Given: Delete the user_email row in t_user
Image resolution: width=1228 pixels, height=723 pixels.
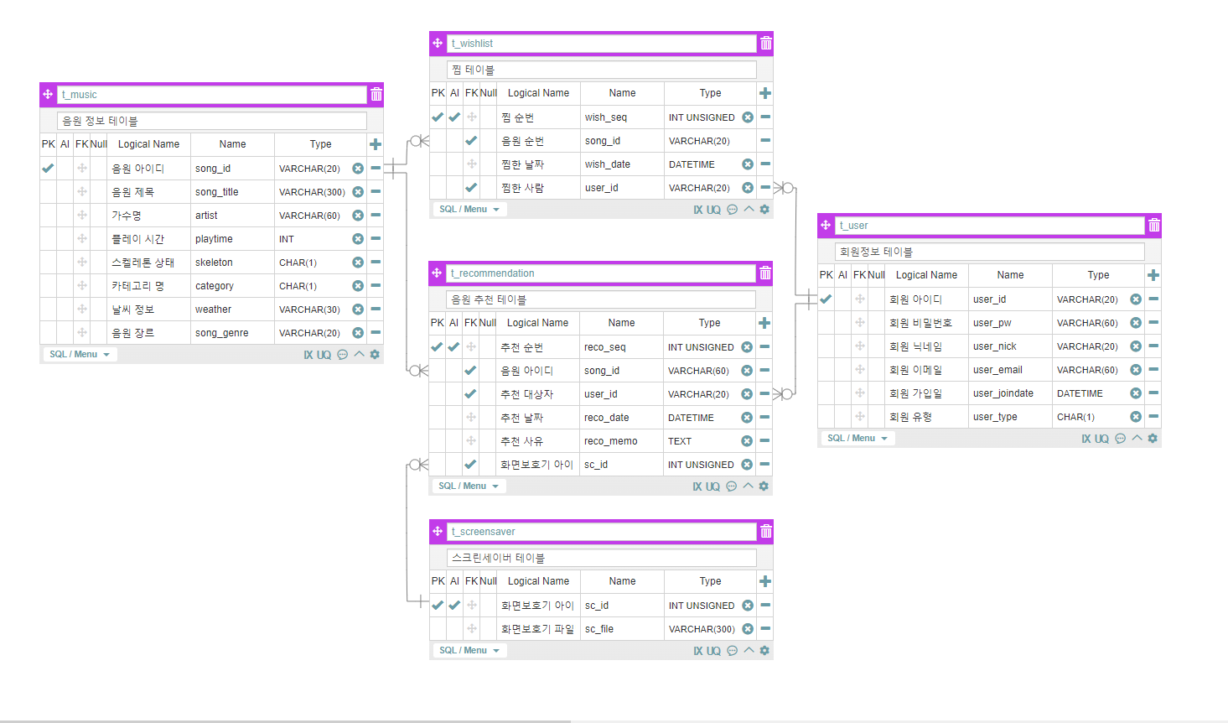Looking at the screenshot, I should pyautogui.click(x=1153, y=370).
